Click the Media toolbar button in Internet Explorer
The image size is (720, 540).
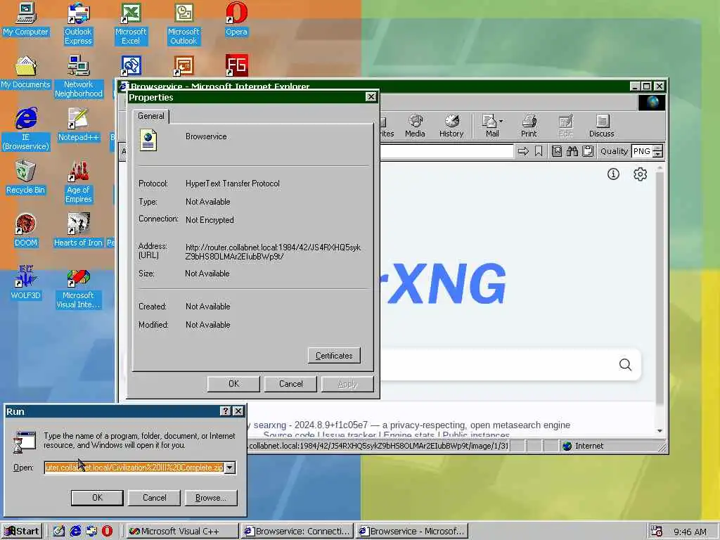tap(415, 126)
